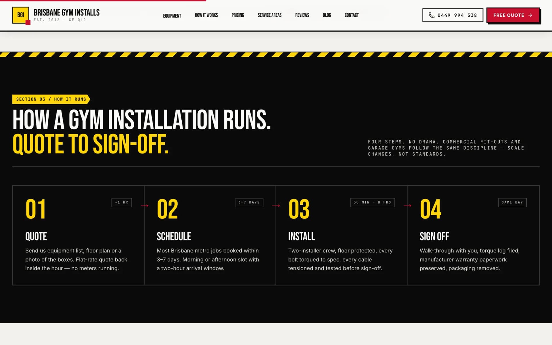
Task: Click the red Free Quote button
Action: [x=513, y=15]
